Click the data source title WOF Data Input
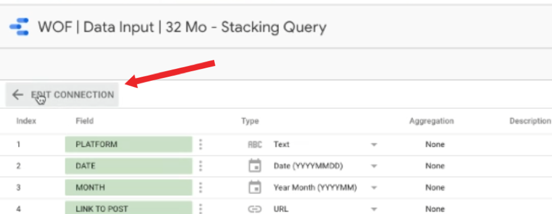Image resolution: width=552 pixels, height=214 pixels. click(182, 27)
